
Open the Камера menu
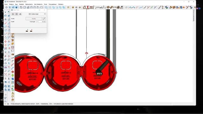coord(22,4)
